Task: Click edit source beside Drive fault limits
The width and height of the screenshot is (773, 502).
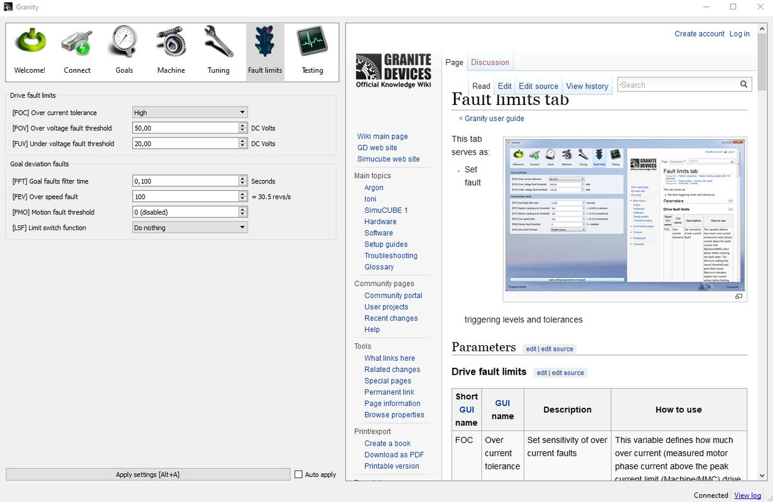Action: click(x=568, y=373)
